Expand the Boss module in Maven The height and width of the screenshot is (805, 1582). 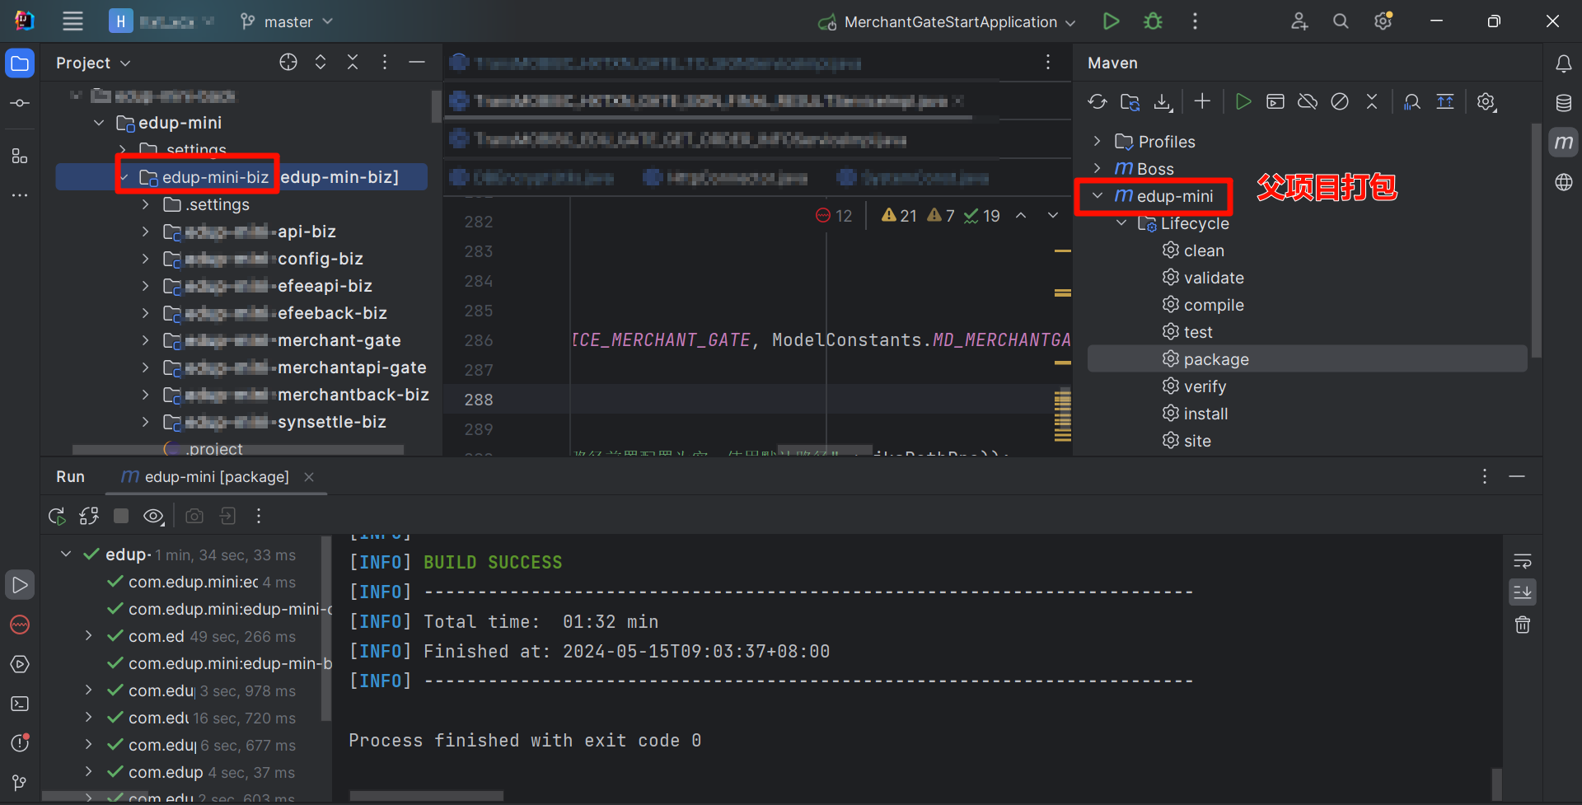tap(1097, 169)
